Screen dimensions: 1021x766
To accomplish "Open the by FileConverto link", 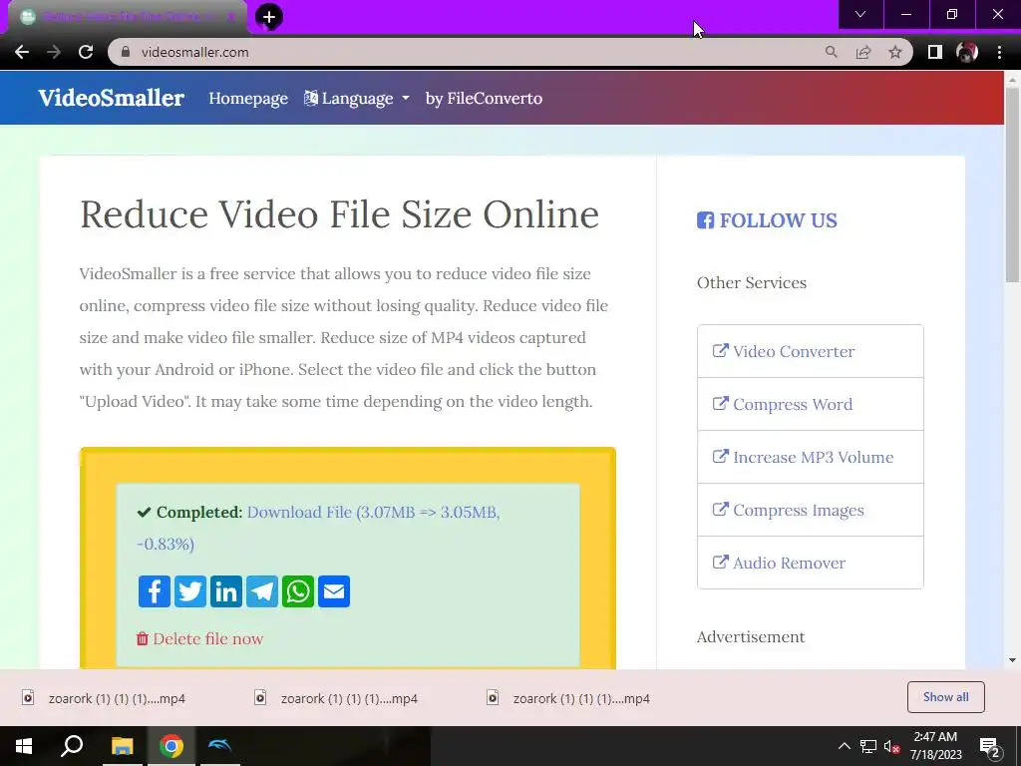I will [484, 99].
